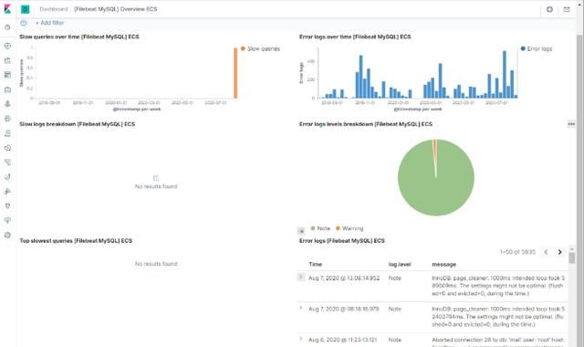Go to the Dashboard breadcrumb

(54, 9)
